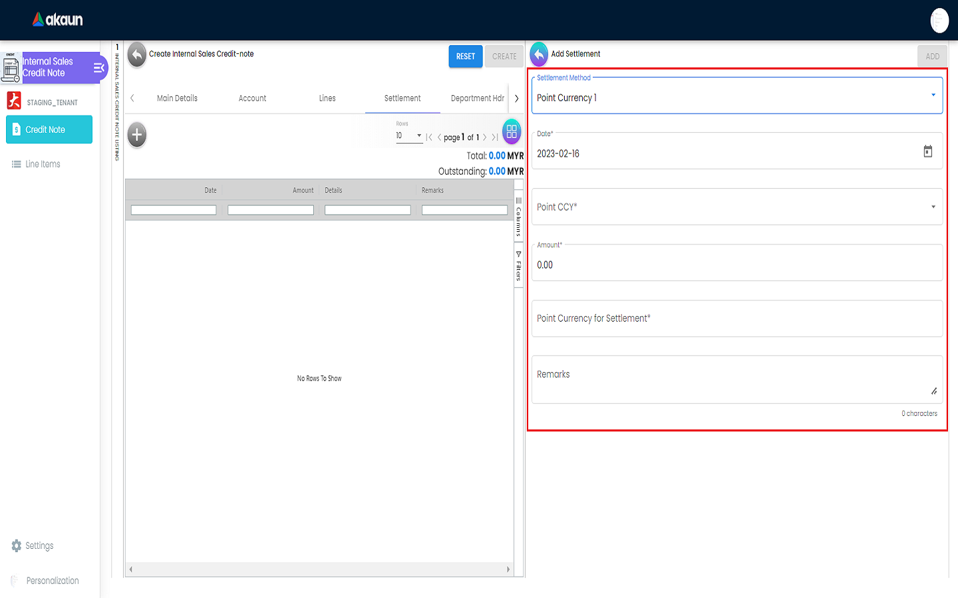958x598 pixels.
Task: Expand the Settlement Method dropdown
Action: click(933, 96)
